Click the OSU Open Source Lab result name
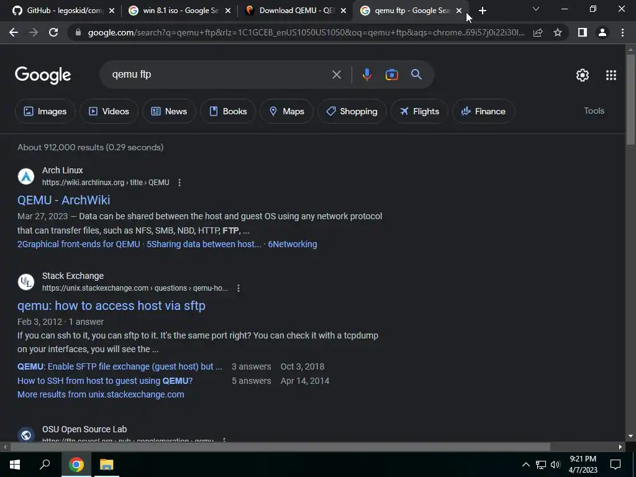636x477 pixels. pos(84,429)
